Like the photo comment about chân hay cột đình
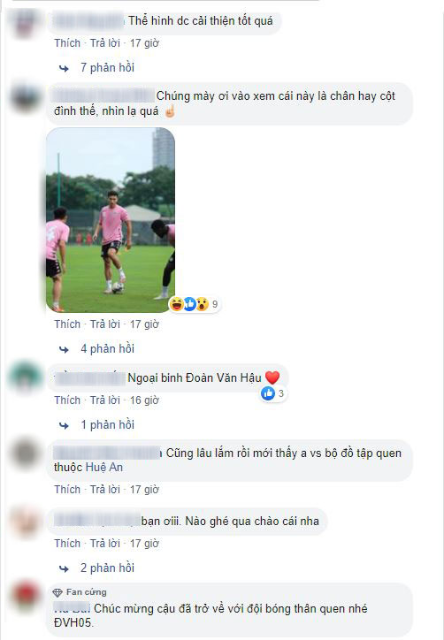 pyautogui.click(x=67, y=324)
